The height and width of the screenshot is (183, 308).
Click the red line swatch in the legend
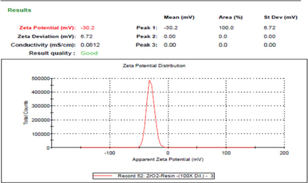tap(103, 176)
